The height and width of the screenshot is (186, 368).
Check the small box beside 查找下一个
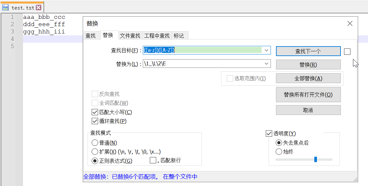347,51
